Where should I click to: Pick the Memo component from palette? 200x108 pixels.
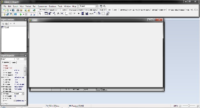click(66, 13)
